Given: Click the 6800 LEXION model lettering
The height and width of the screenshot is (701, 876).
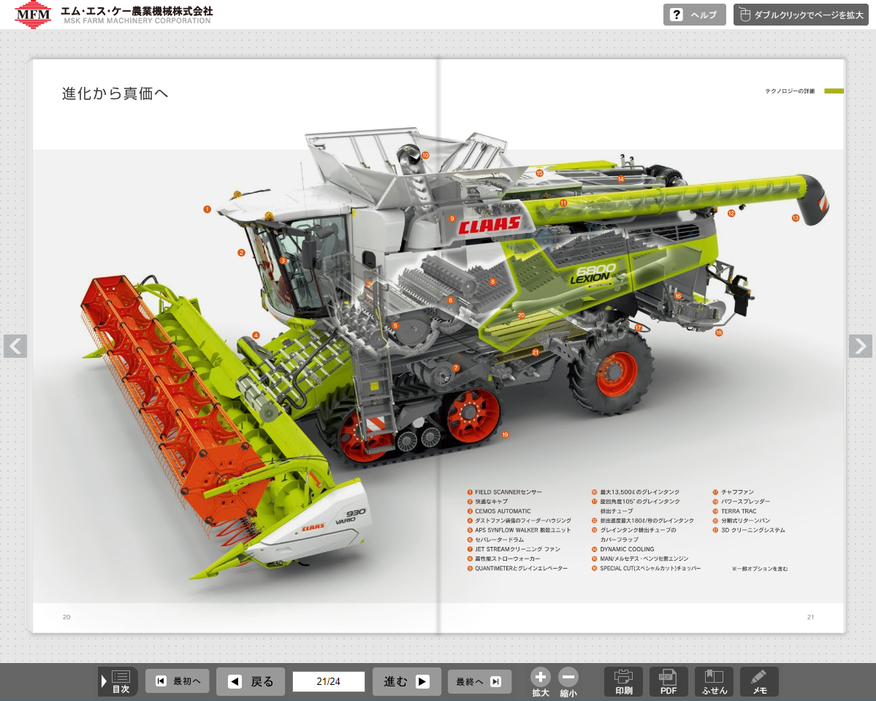Looking at the screenshot, I should click(x=593, y=273).
